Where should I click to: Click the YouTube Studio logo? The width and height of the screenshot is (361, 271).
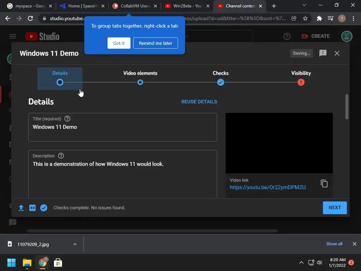(x=42, y=36)
